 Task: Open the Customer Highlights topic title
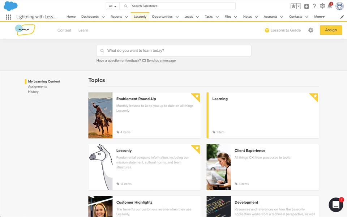point(134,203)
